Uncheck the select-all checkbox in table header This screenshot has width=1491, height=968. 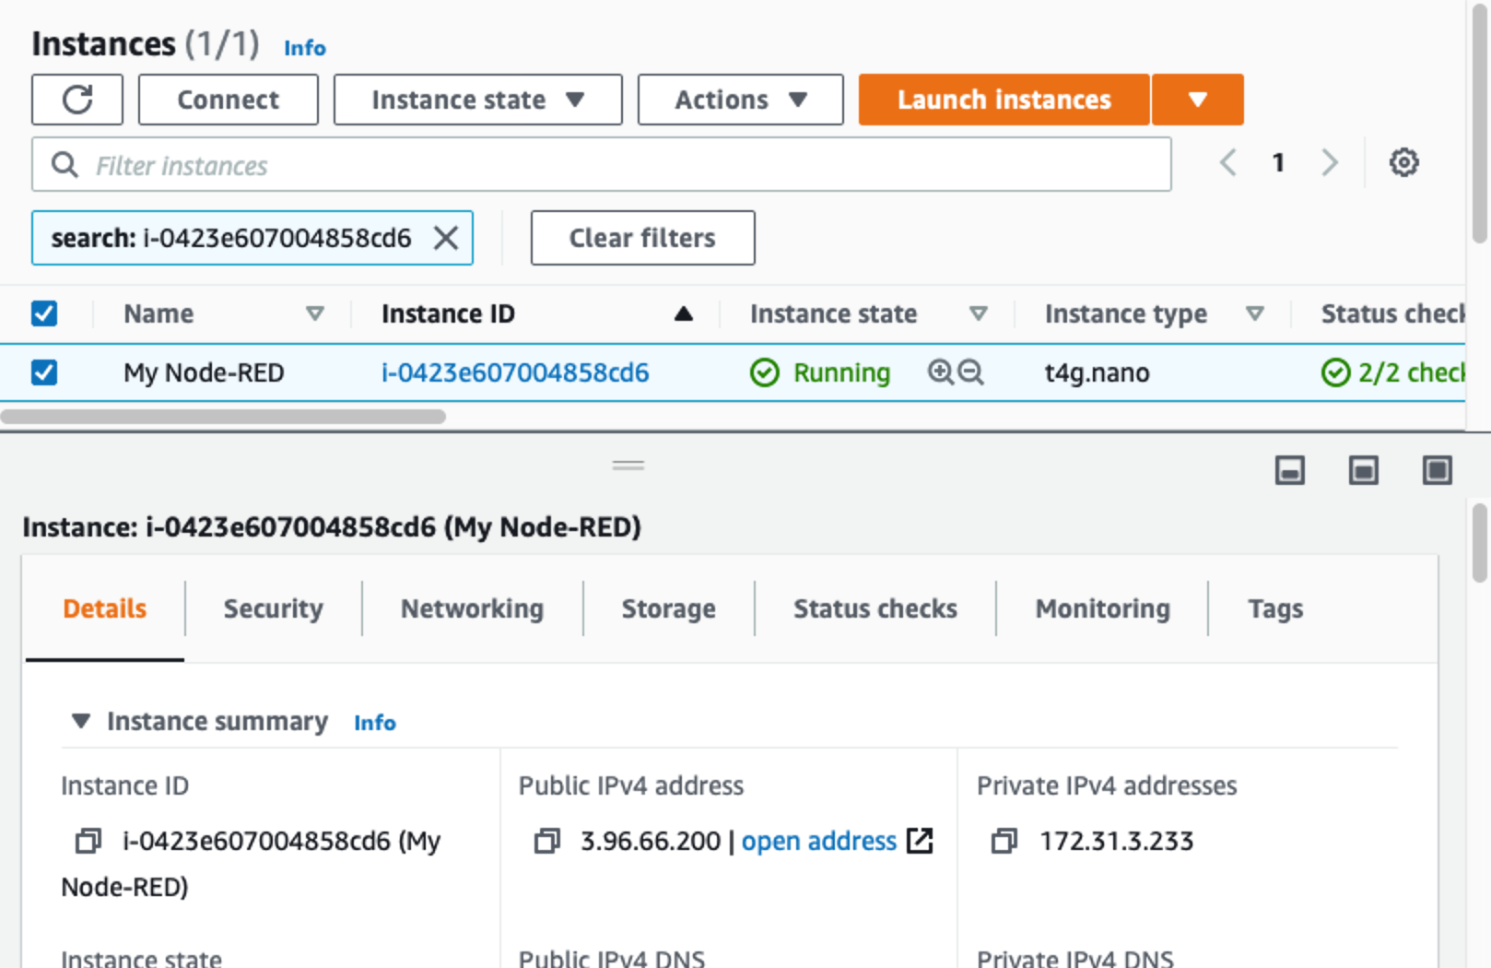pyautogui.click(x=43, y=313)
